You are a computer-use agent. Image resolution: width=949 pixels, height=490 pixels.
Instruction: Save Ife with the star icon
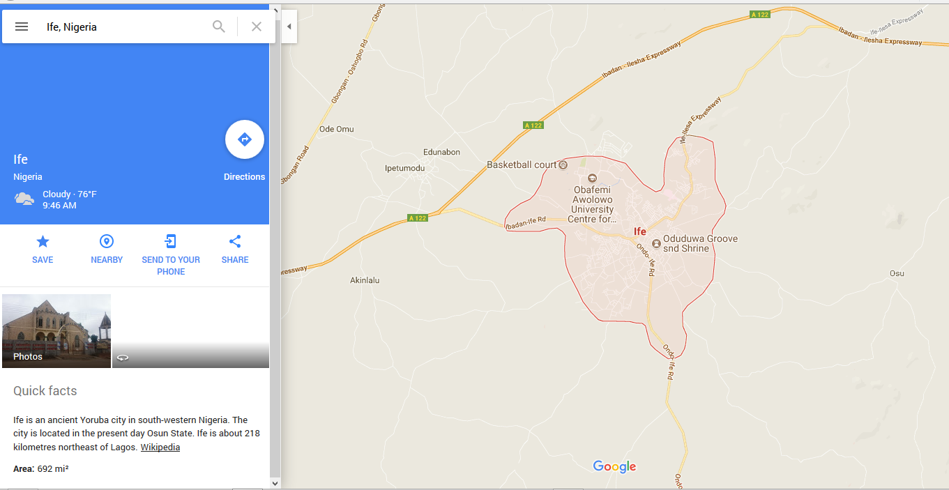[43, 242]
